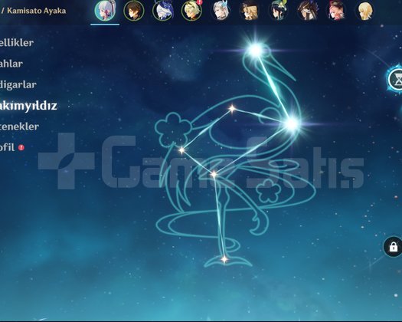Select Neuvillette's white-haired portrait

[221, 11]
